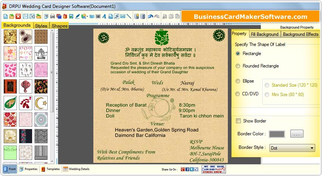This screenshot has height=176, width=322.
Task: Switch to the Styles tab
Action: [41, 26]
